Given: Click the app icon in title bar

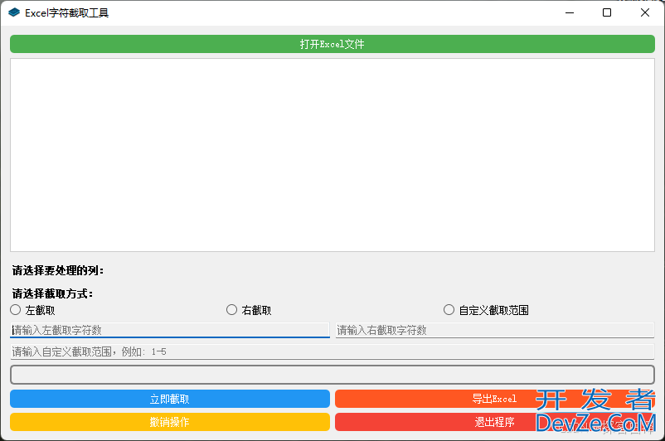Looking at the screenshot, I should coord(14,13).
